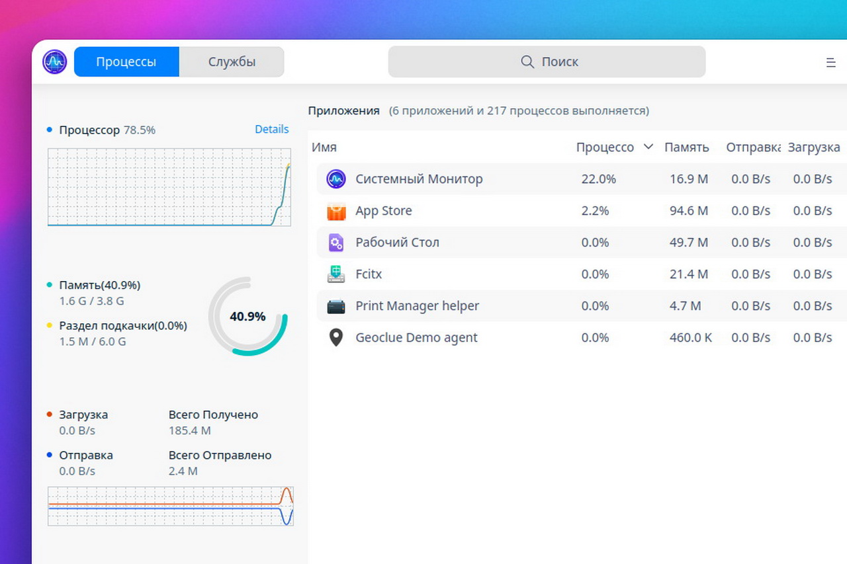847x564 pixels.
Task: Click the search magnifier icon
Action: (x=527, y=61)
